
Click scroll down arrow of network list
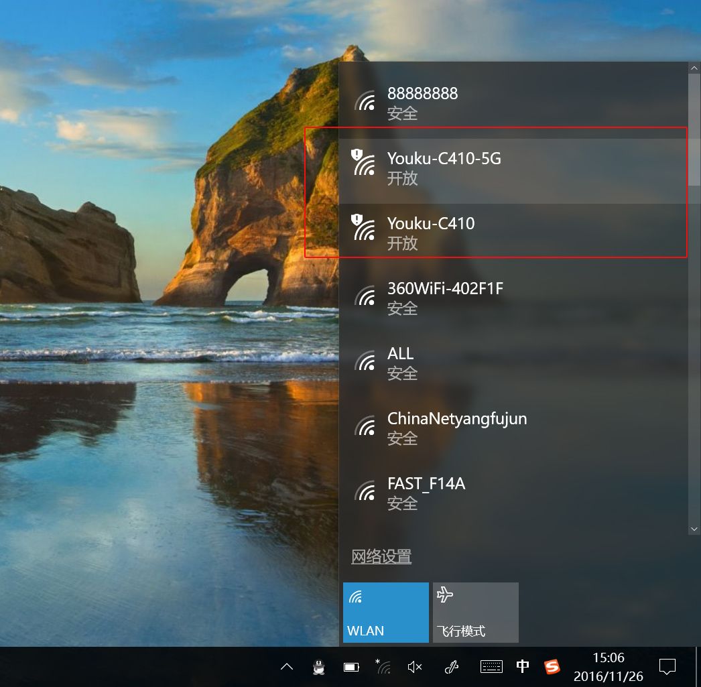pos(694,529)
